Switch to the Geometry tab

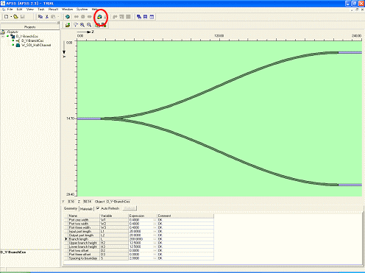point(71,208)
